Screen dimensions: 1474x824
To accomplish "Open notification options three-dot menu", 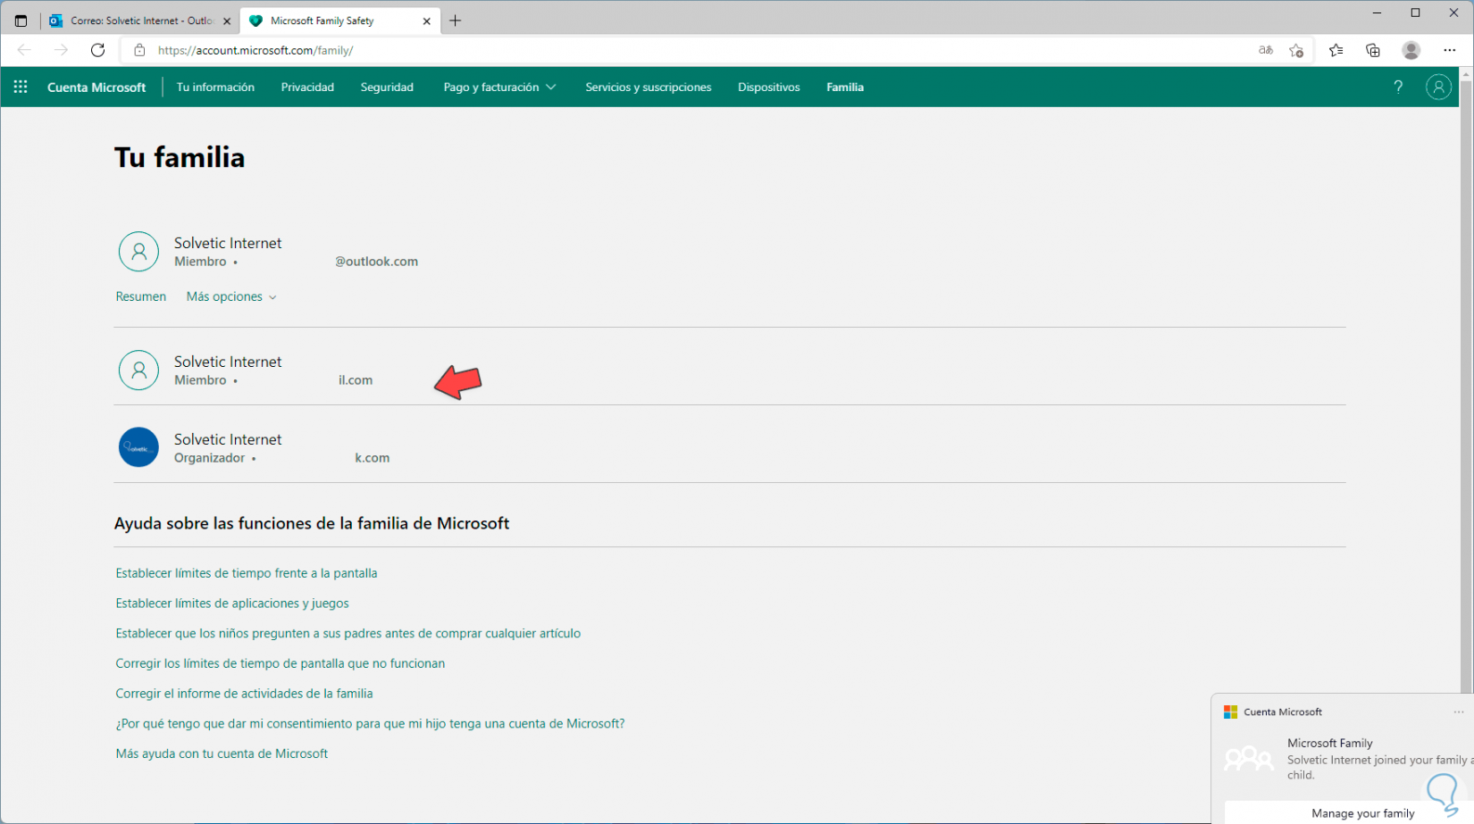I will tap(1459, 712).
